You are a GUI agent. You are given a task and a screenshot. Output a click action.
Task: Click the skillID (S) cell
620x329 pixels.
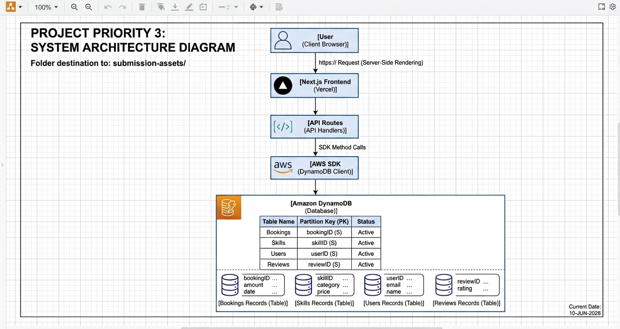point(324,243)
